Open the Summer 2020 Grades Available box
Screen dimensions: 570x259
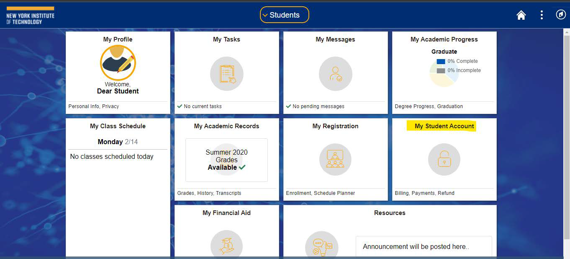[x=226, y=160]
